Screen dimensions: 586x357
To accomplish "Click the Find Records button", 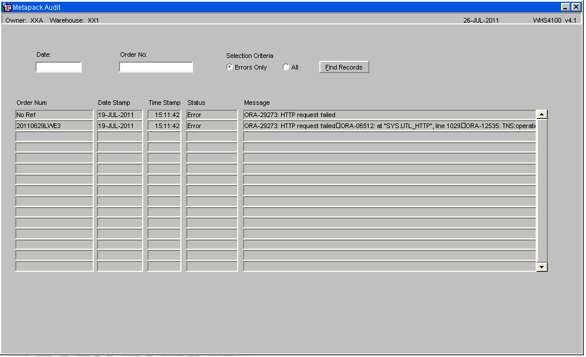I will (344, 67).
